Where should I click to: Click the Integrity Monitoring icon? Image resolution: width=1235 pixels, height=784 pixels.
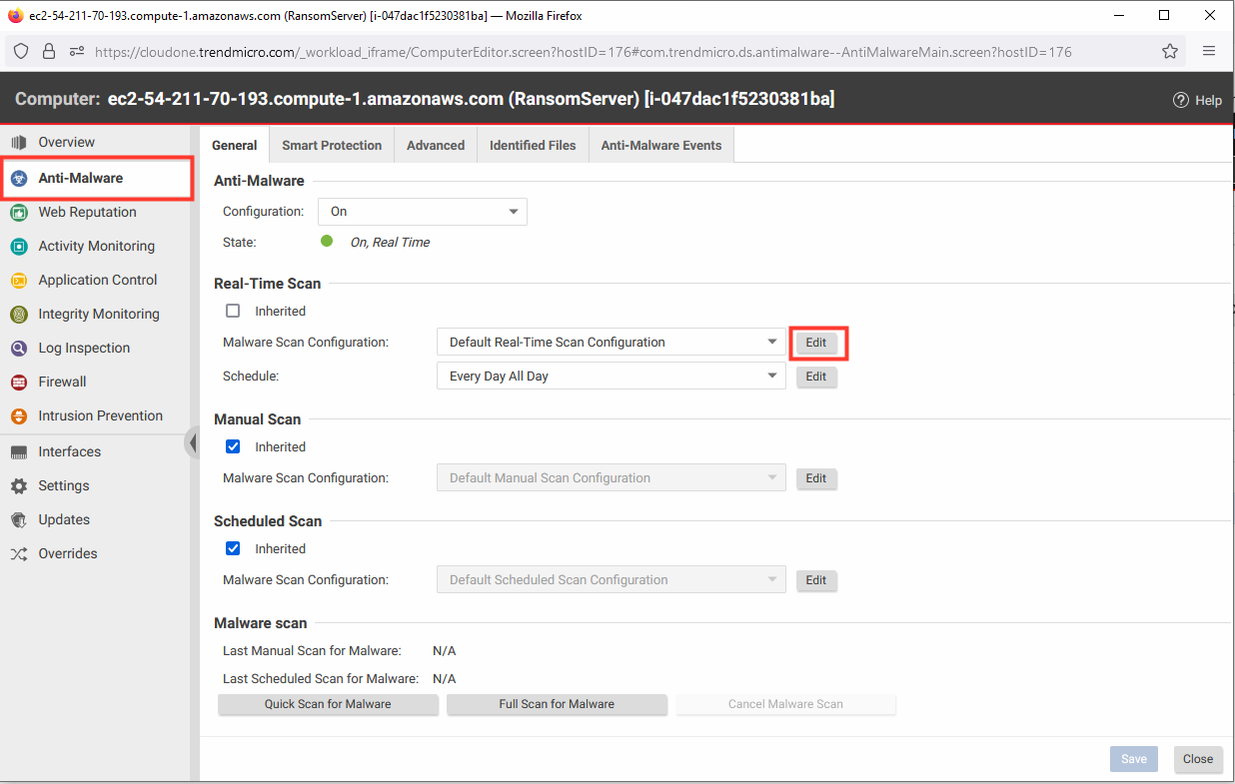[x=19, y=315]
